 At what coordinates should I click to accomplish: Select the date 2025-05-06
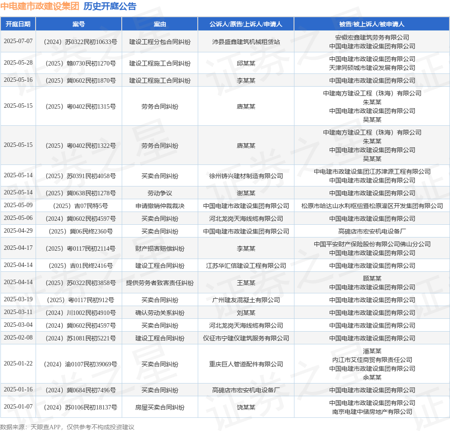tap(18, 218)
